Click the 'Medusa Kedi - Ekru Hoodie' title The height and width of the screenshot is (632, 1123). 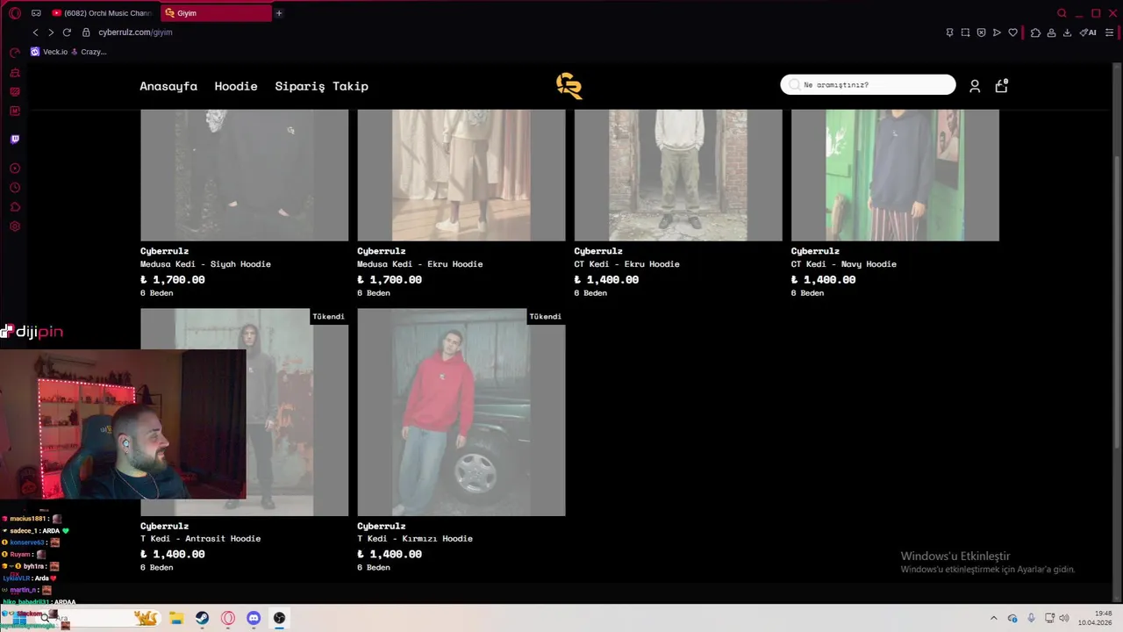click(419, 264)
